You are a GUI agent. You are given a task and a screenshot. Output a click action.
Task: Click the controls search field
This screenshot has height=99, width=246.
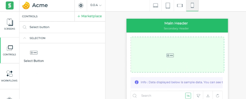62,27
